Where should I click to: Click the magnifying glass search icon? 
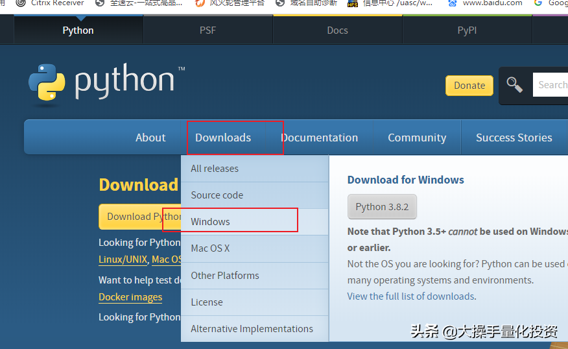coord(514,85)
